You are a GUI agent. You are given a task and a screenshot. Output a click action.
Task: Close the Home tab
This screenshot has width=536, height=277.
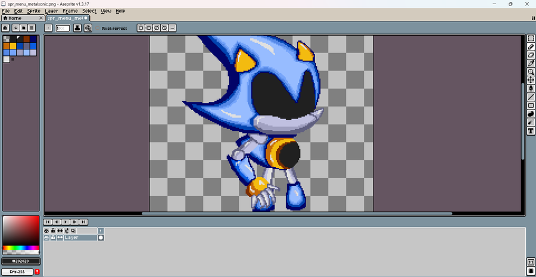[x=41, y=18]
